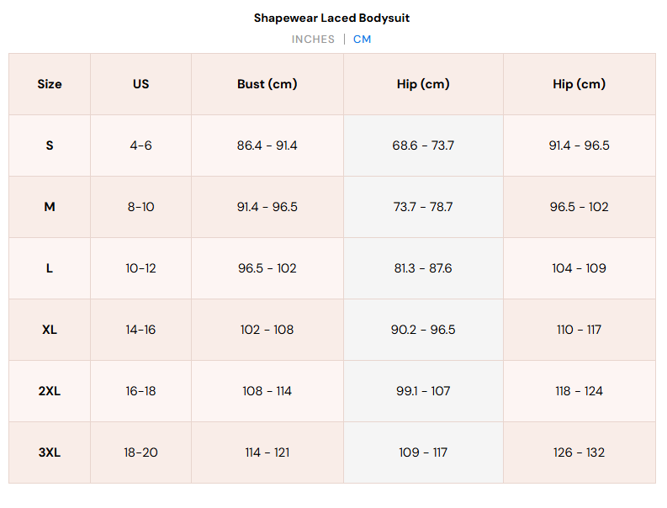
Task: Click the 68.6 - 73.7 cell
Action: coord(423,146)
